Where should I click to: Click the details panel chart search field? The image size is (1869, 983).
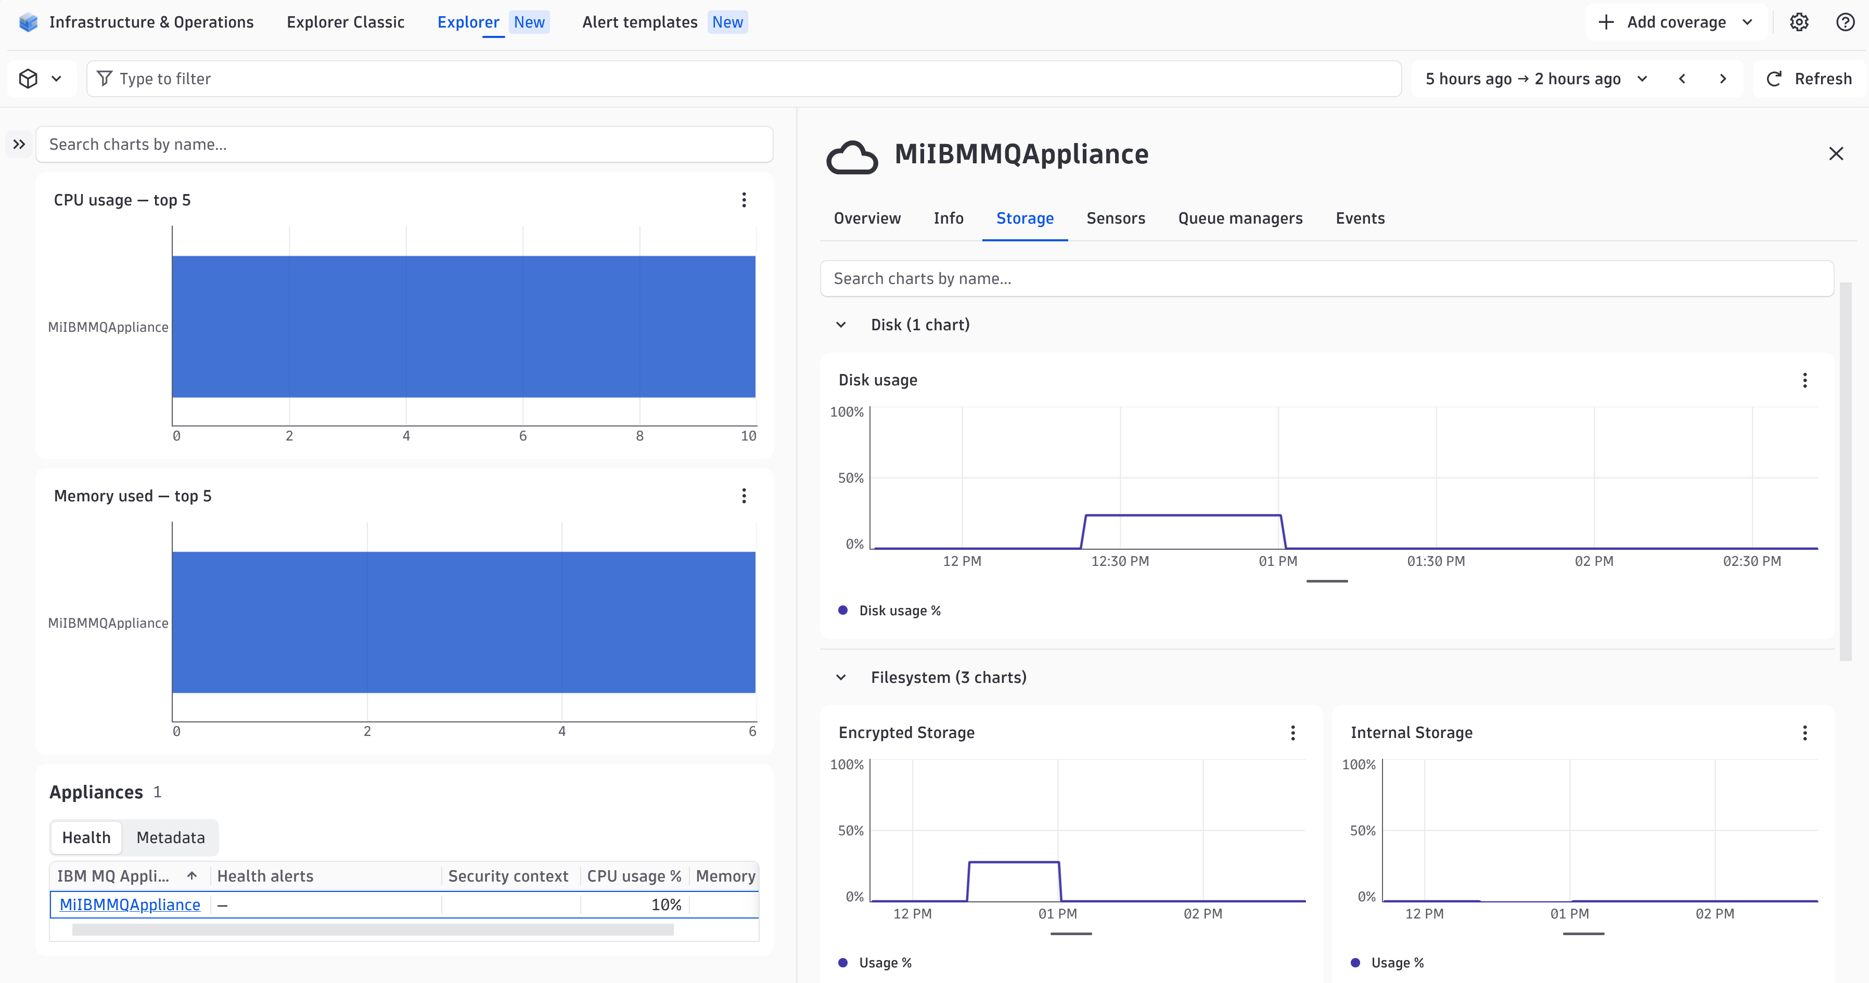pos(1326,279)
